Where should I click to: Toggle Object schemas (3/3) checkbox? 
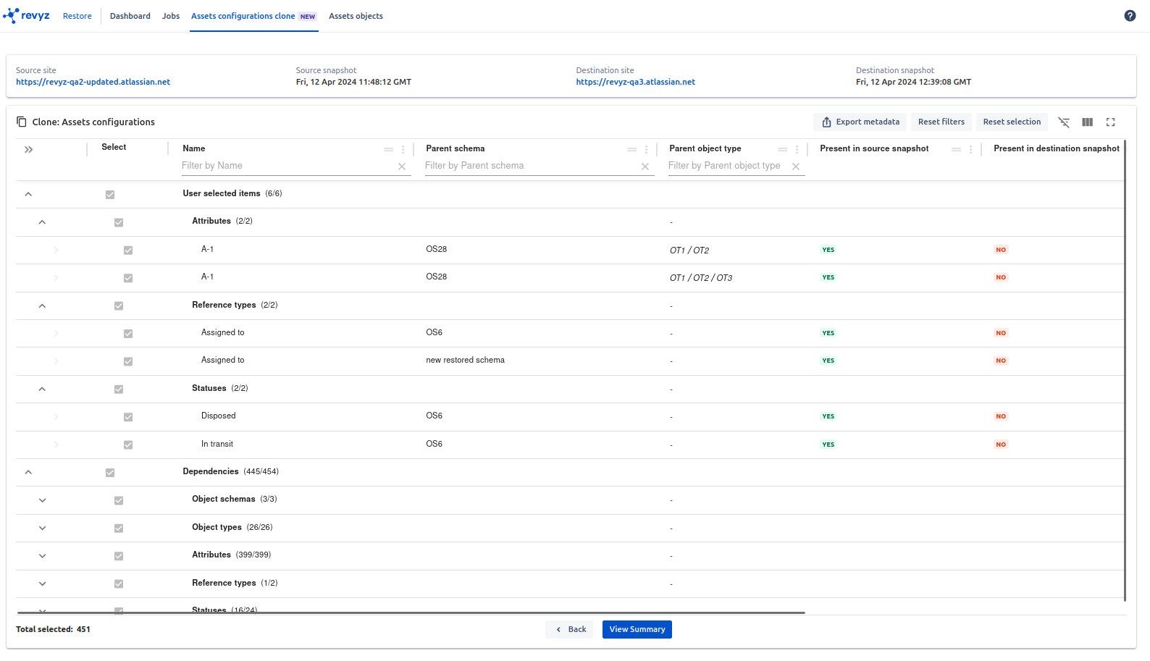click(x=119, y=500)
